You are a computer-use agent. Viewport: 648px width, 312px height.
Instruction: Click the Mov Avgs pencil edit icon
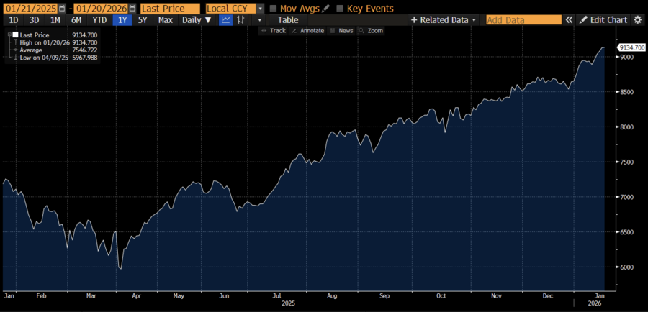[326, 9]
